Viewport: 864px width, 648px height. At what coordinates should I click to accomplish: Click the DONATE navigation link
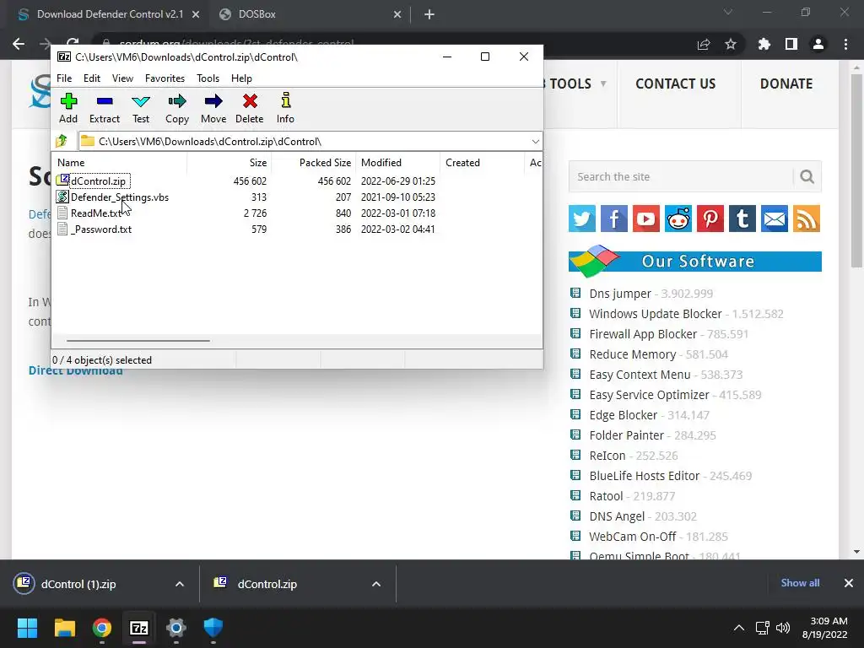coord(786,84)
